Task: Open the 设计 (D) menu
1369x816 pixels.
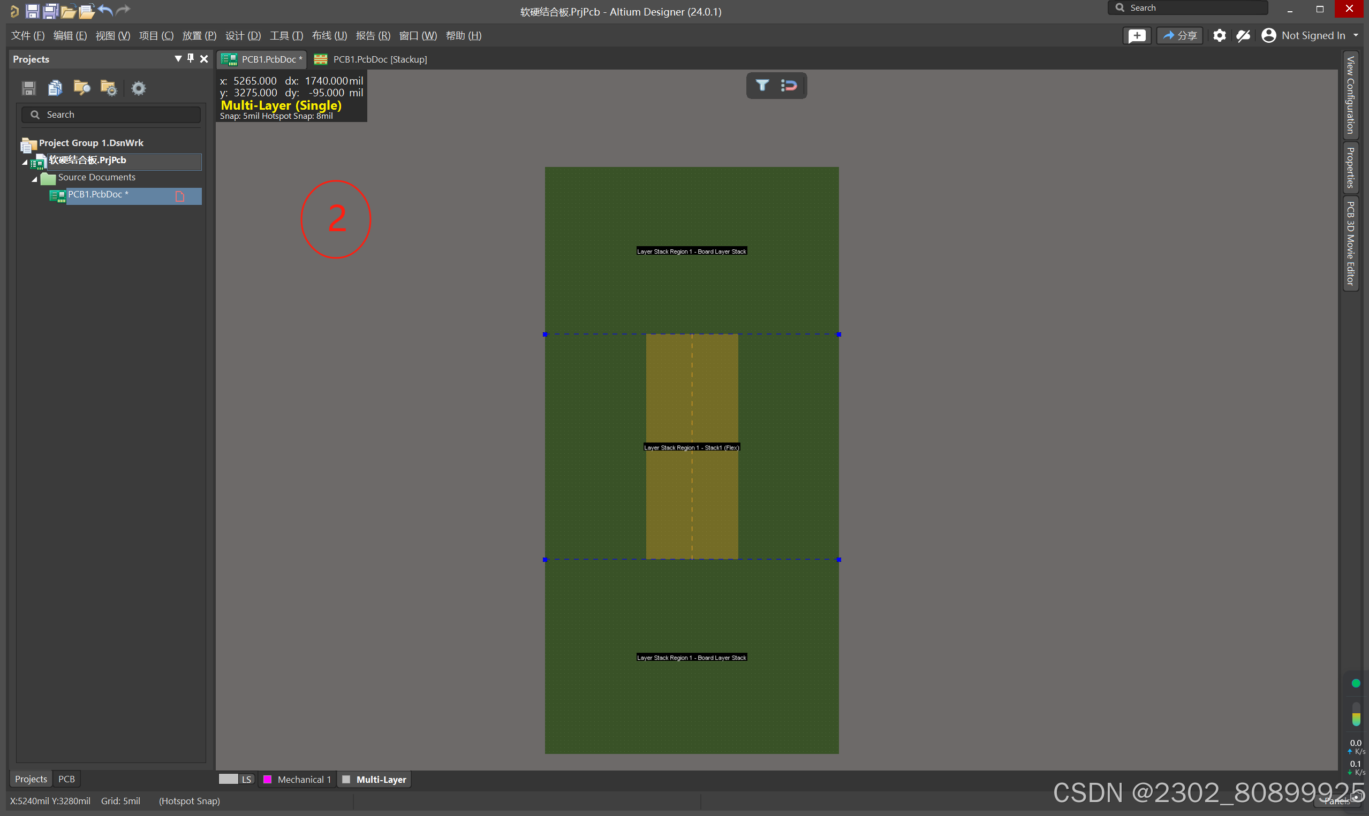Action: click(x=243, y=36)
